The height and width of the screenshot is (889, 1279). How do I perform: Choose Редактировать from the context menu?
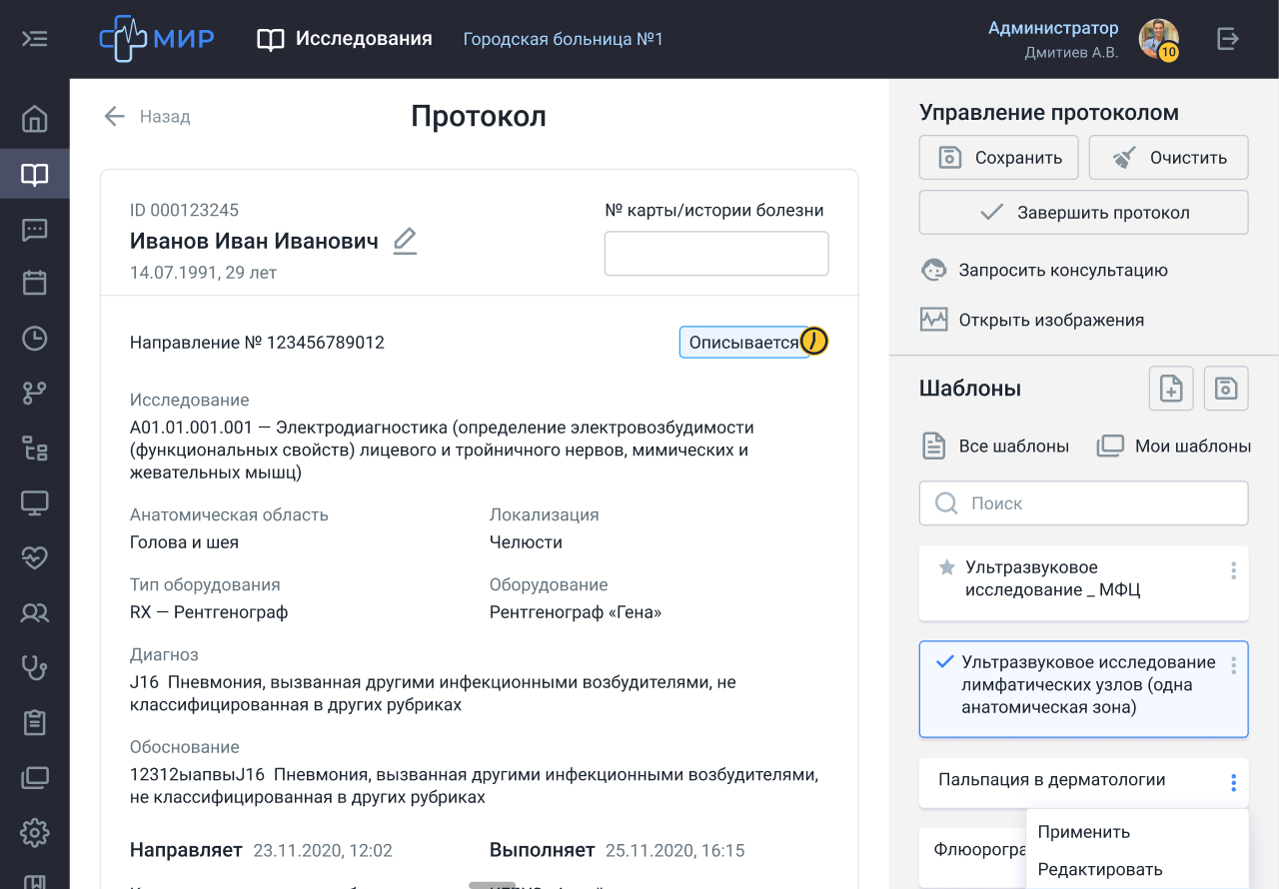tap(1099, 870)
